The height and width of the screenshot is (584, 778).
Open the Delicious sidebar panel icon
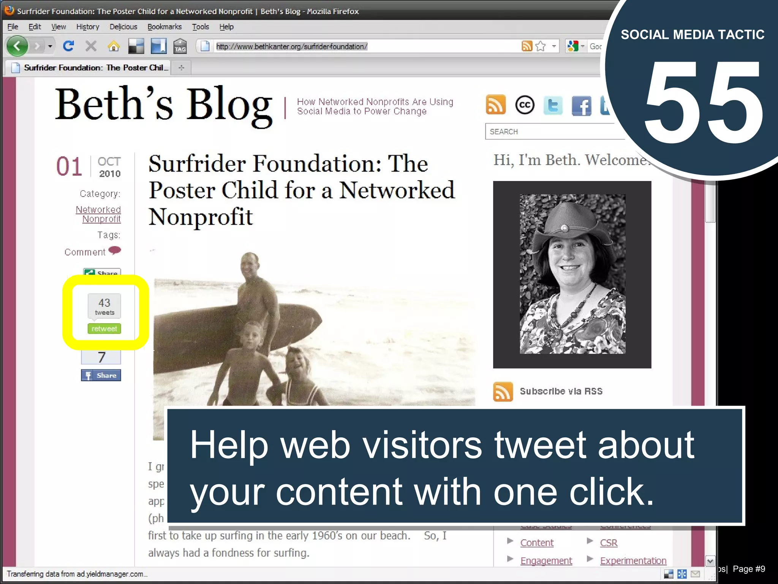pyautogui.click(x=158, y=46)
